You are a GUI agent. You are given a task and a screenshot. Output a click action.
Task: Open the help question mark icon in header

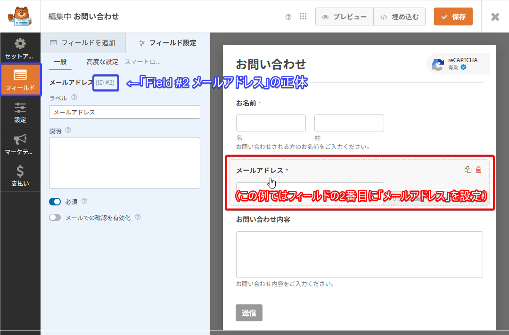pyautogui.click(x=288, y=17)
